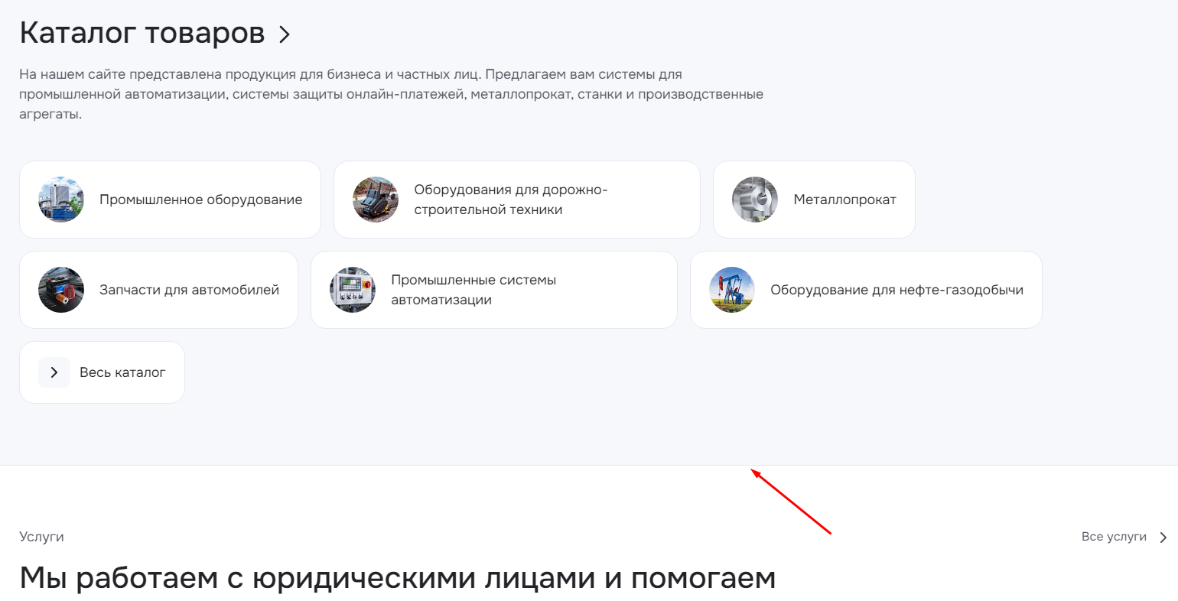
Task: Select Промышленные системы автоматизации text
Action: [x=473, y=290]
